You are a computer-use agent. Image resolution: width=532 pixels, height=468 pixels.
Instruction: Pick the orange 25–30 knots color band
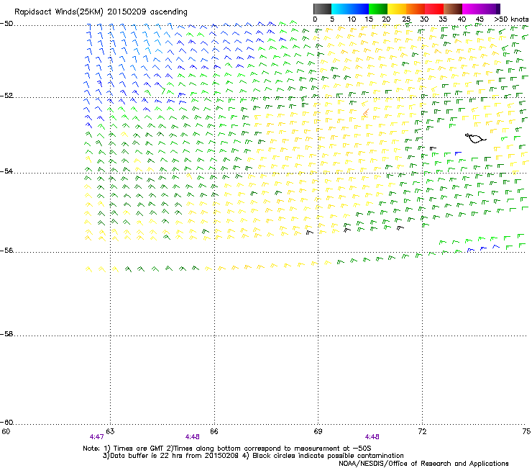coord(416,9)
